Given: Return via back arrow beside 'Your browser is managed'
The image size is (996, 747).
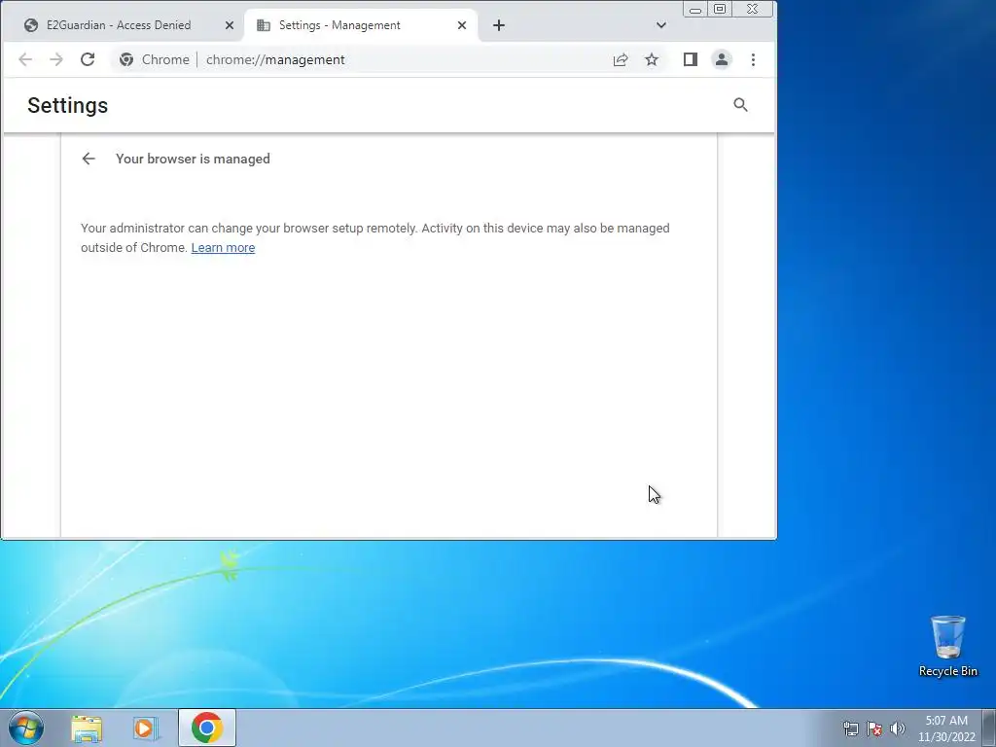Looking at the screenshot, I should (x=89, y=159).
